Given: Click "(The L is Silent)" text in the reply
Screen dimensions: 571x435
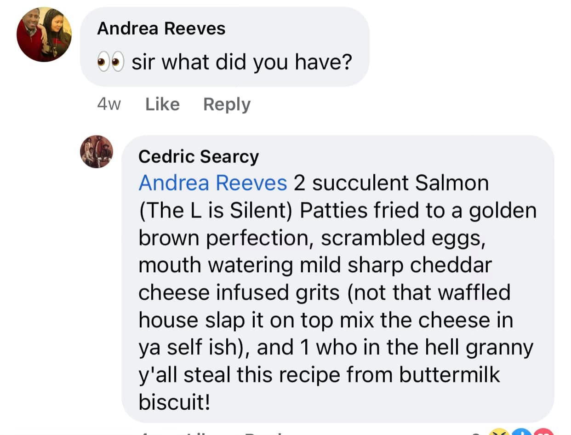Looking at the screenshot, I should click(x=215, y=210).
